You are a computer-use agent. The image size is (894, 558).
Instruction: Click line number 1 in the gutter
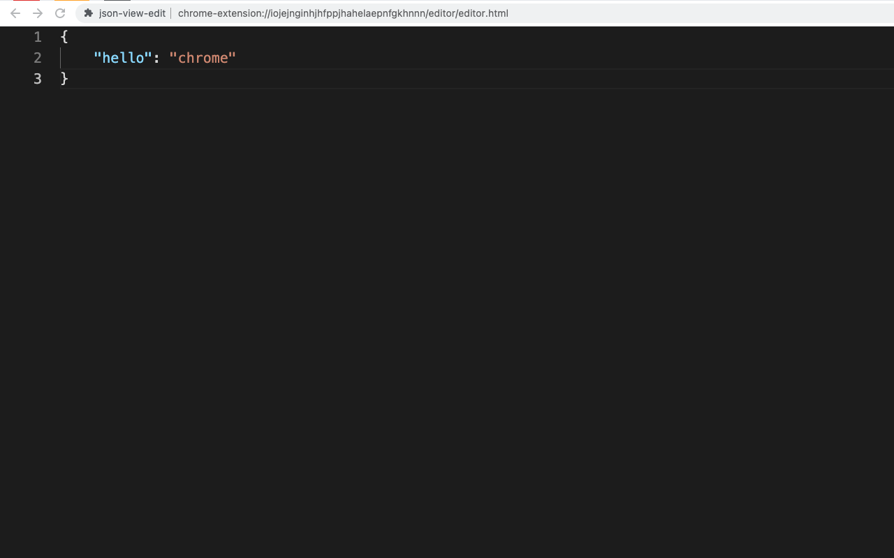pos(38,37)
